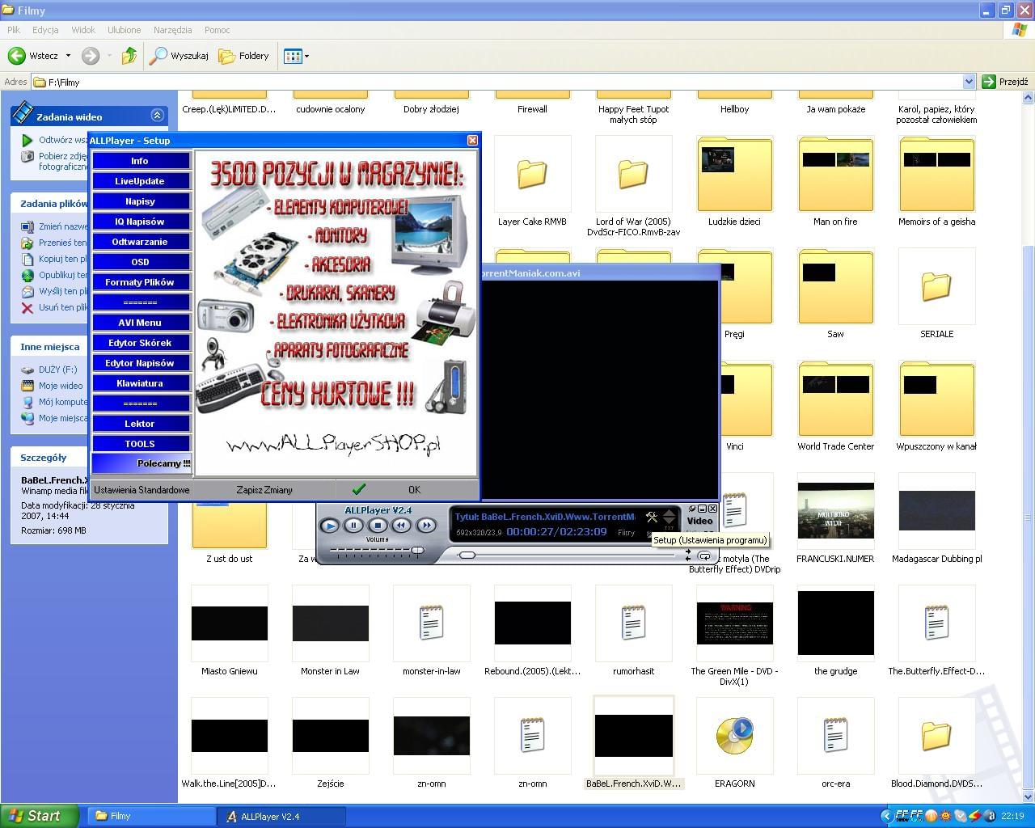The image size is (1035, 828).
Task: Open the Narzędzia menu
Action: pyautogui.click(x=172, y=30)
